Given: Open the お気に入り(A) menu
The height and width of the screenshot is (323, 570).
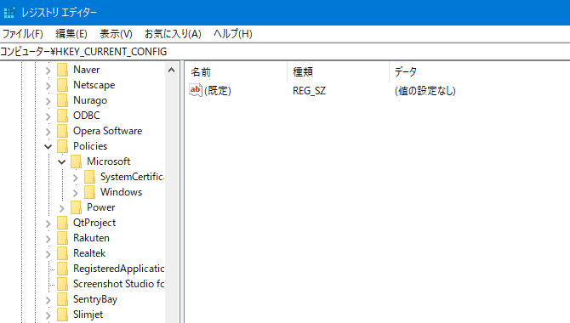Looking at the screenshot, I should tap(173, 34).
